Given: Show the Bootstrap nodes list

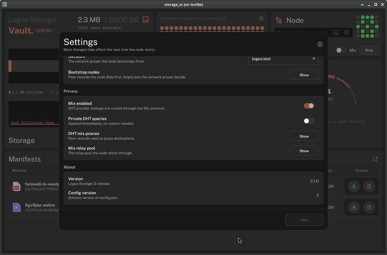Looking at the screenshot, I should click(304, 75).
